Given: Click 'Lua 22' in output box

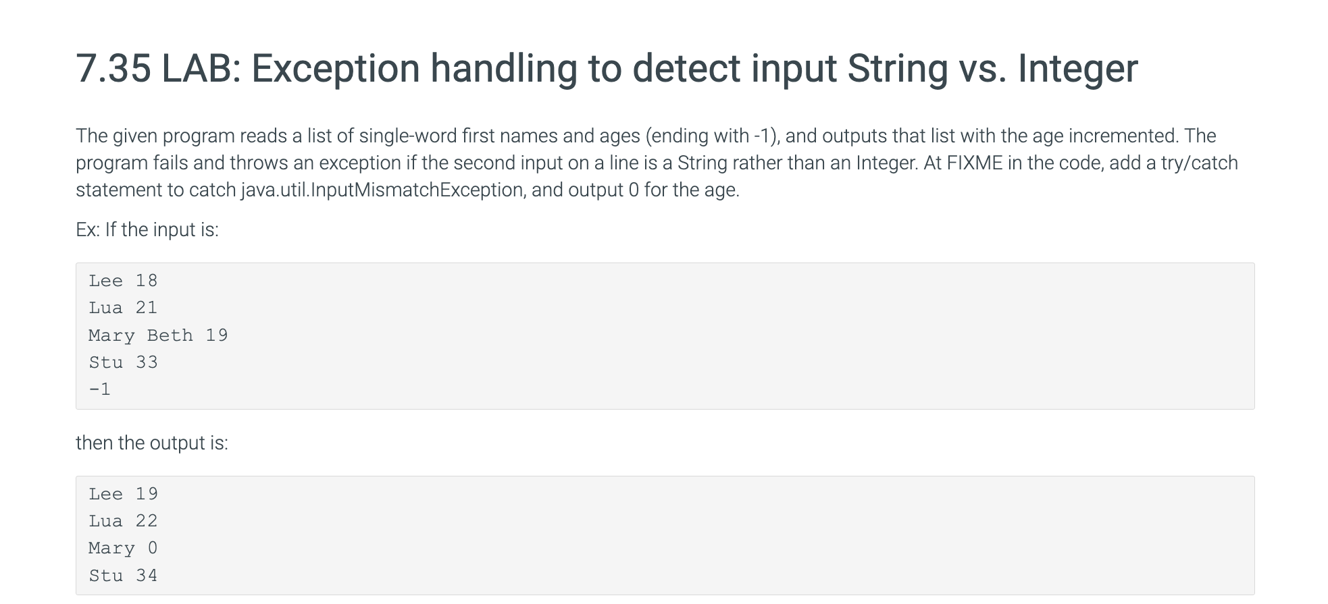Looking at the screenshot, I should [x=123, y=521].
